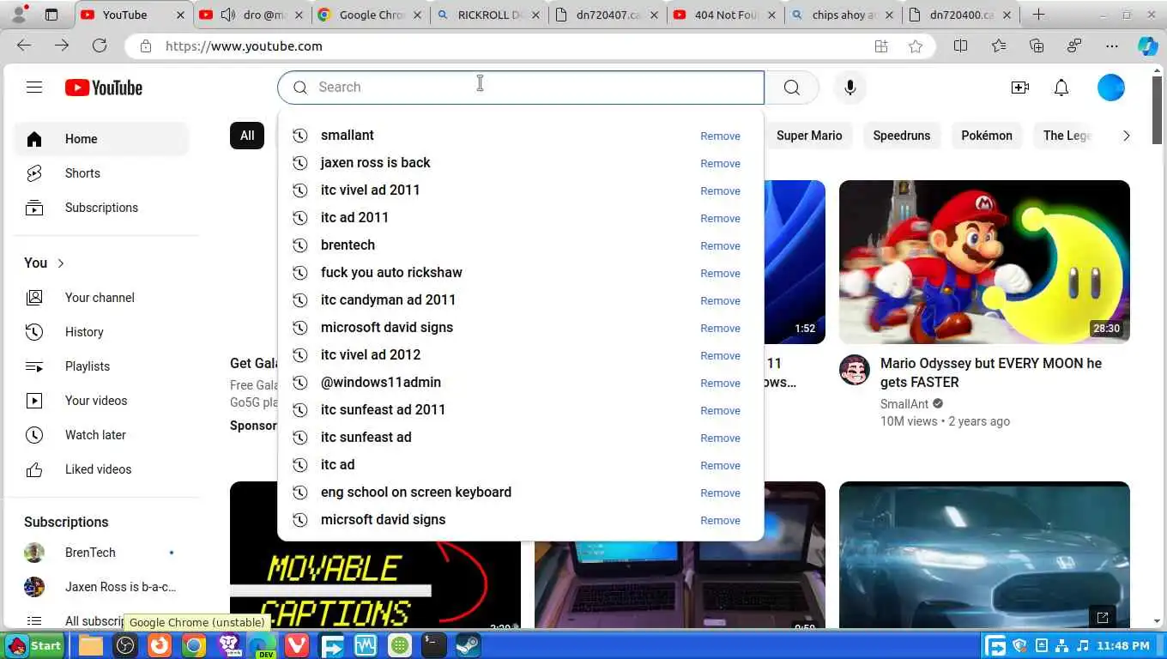Select the Super Mario filter chip
This screenshot has width=1167, height=659.
[809, 136]
